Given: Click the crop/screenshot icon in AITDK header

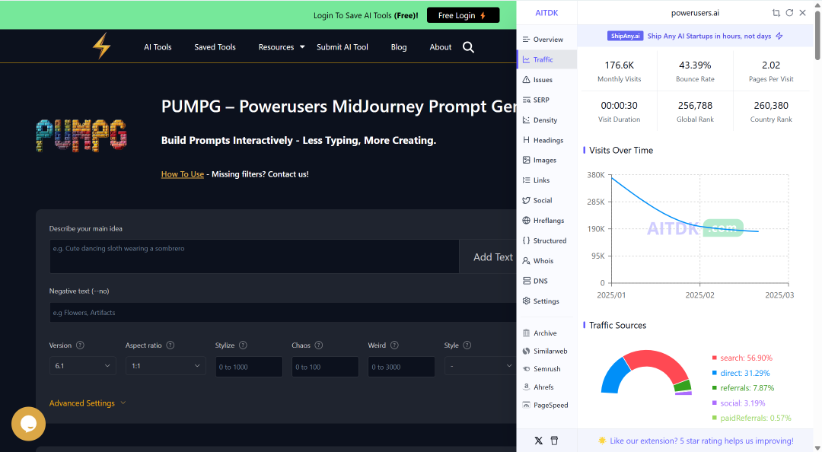Looking at the screenshot, I should [x=776, y=13].
